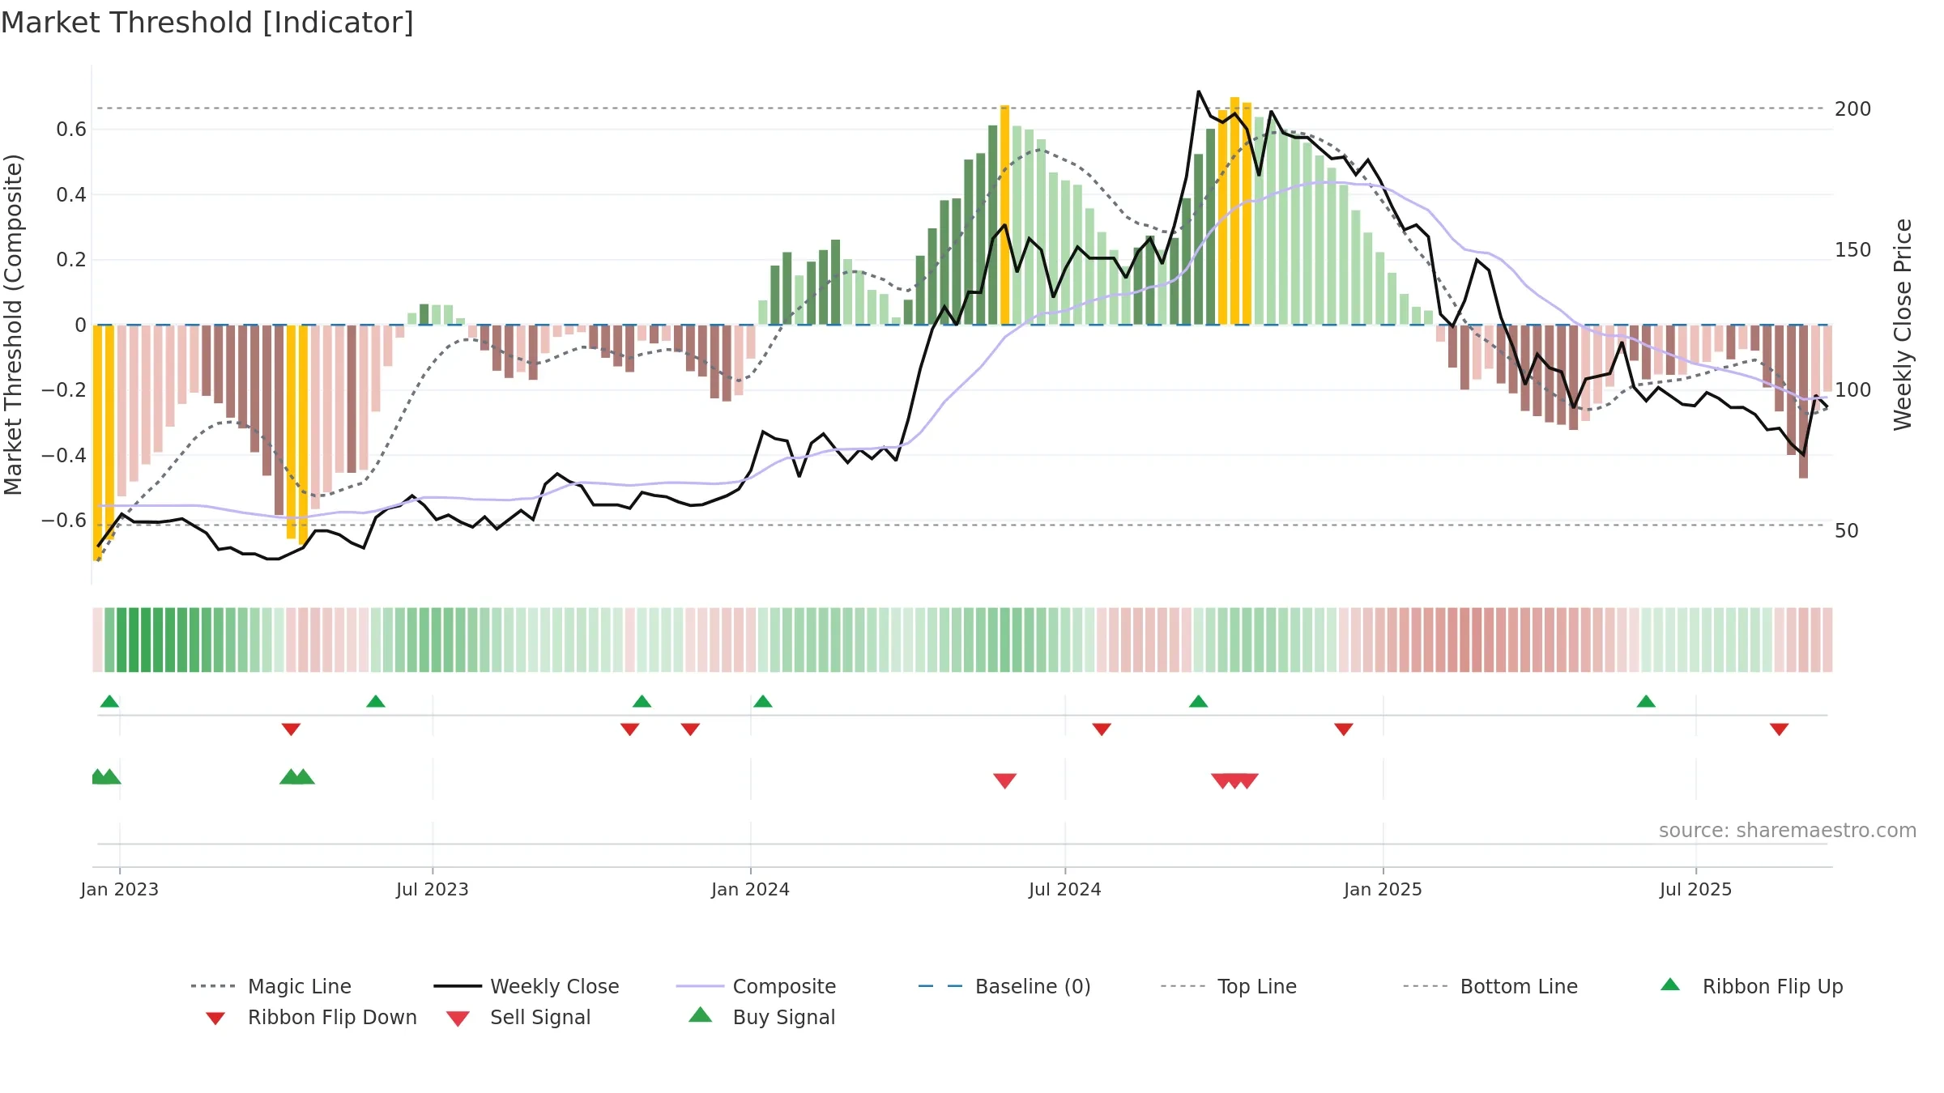Click the 'Jan 2024' x-axis label
Viewport: 1944px width, 1093px height.
coord(751,890)
